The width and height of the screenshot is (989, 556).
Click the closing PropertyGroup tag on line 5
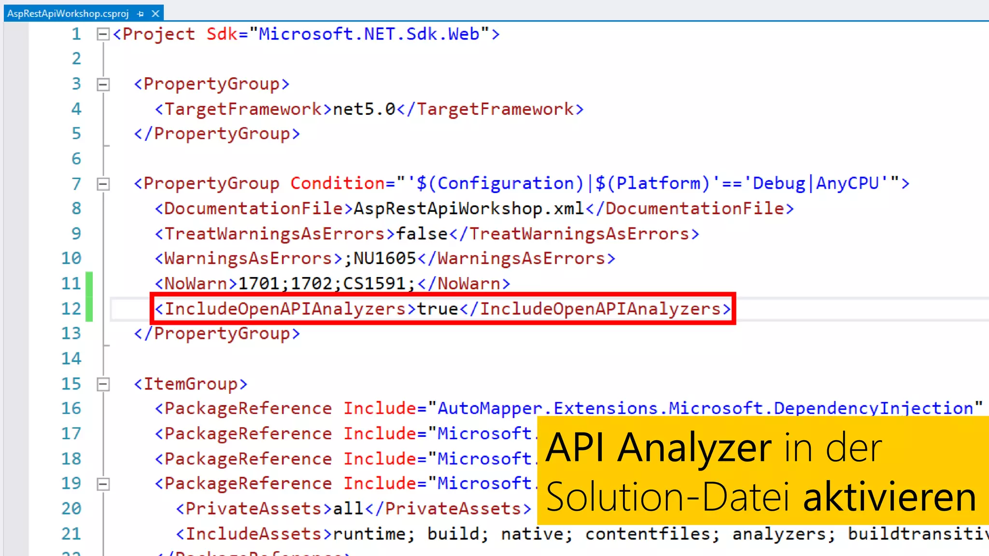point(217,134)
